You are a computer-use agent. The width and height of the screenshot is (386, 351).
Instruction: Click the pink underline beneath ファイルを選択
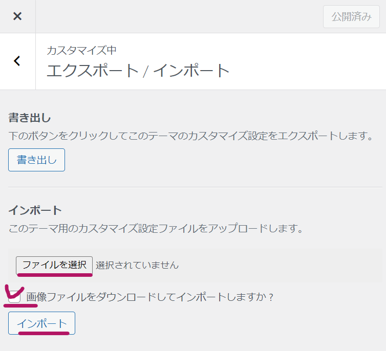54,275
